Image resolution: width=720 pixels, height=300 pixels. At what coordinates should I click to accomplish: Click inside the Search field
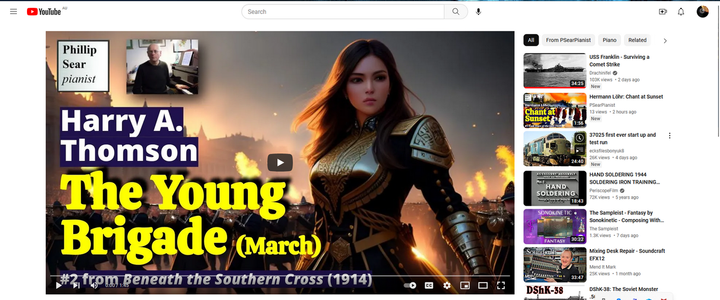coord(342,11)
